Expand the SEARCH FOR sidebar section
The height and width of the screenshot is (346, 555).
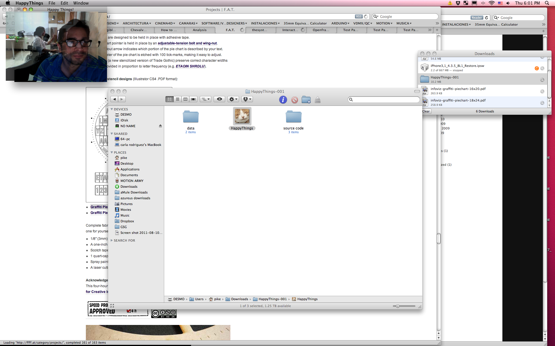(112, 240)
